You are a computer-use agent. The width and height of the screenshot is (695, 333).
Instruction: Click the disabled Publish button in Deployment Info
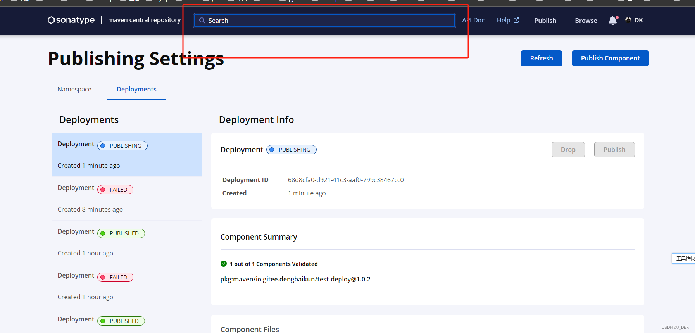coord(614,150)
